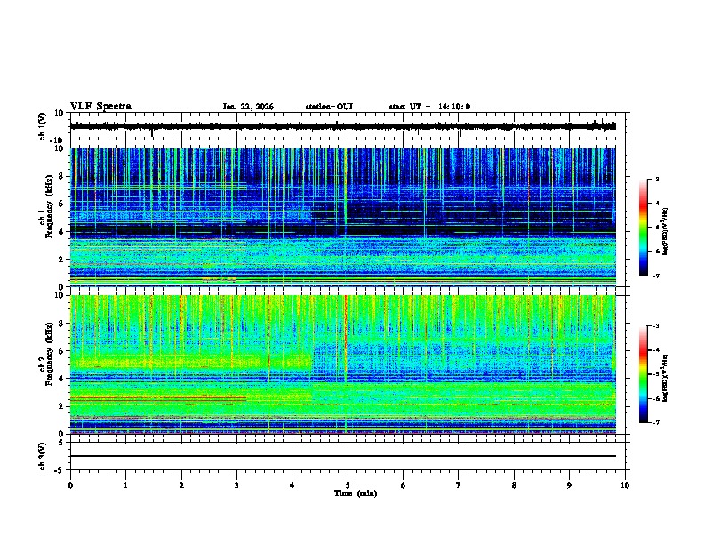Click the ch.2 spectrogram color bar

tap(643, 374)
